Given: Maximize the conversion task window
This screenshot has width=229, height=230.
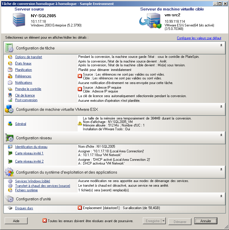Looking at the screenshot, I should pos(220,4).
